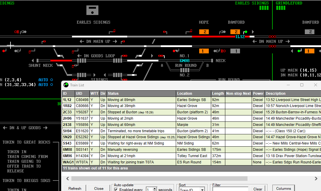Click the RELEASE token control
Image resolution: width=321 pixels, height=191 pixels.
coord(15,171)
